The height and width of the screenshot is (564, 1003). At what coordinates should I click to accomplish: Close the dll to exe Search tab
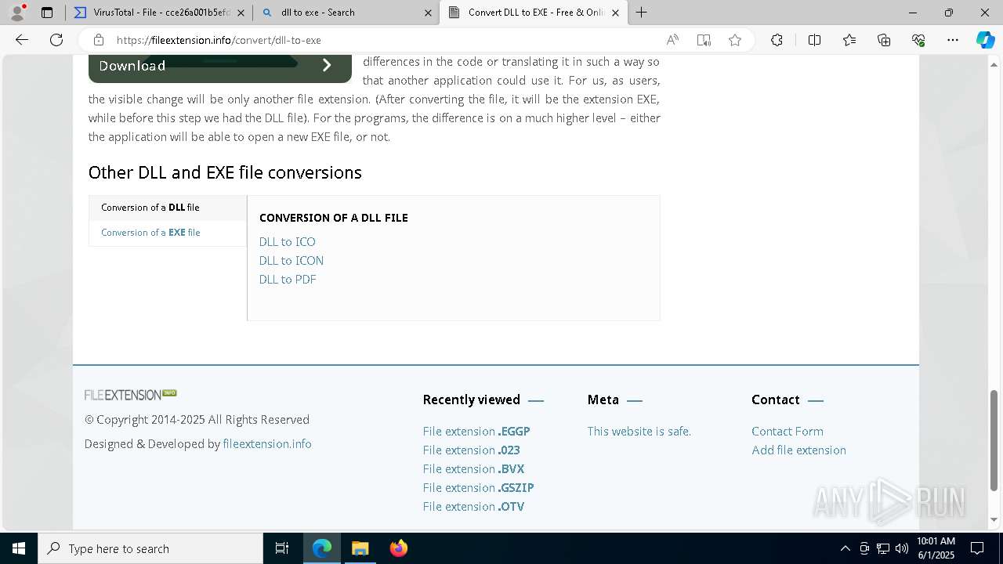pyautogui.click(x=428, y=13)
